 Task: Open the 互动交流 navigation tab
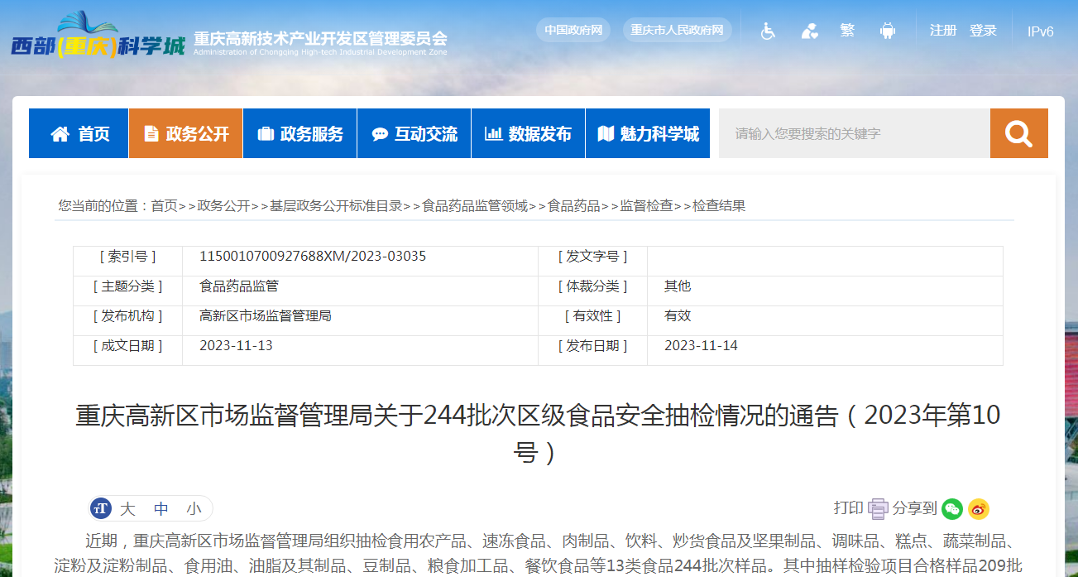click(414, 133)
